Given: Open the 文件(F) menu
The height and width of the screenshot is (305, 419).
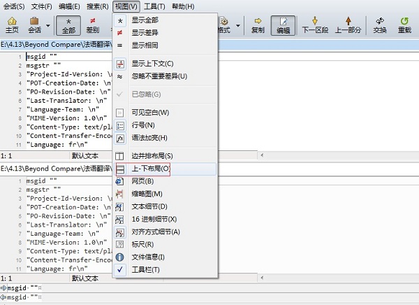Looking at the screenshot, I should [41, 6].
